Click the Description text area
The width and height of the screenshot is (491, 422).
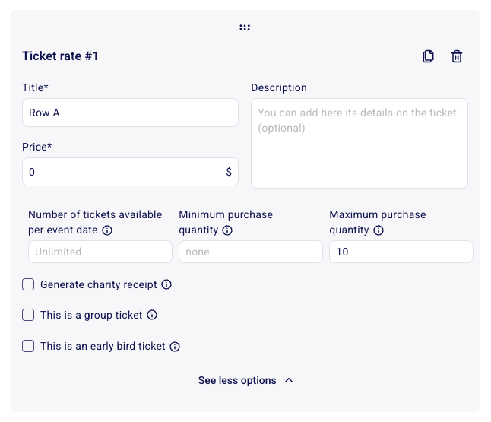point(359,143)
